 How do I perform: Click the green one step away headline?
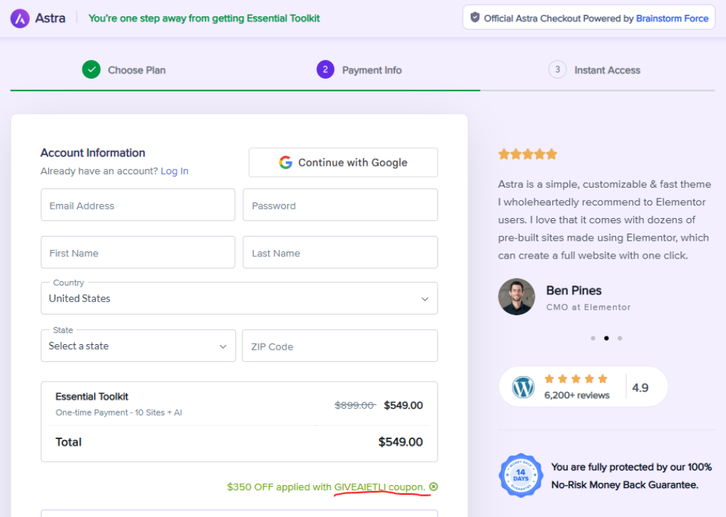pos(204,18)
